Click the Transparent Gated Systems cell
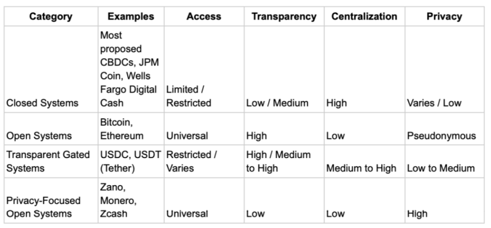This screenshot has width=491, height=228. tap(51, 161)
